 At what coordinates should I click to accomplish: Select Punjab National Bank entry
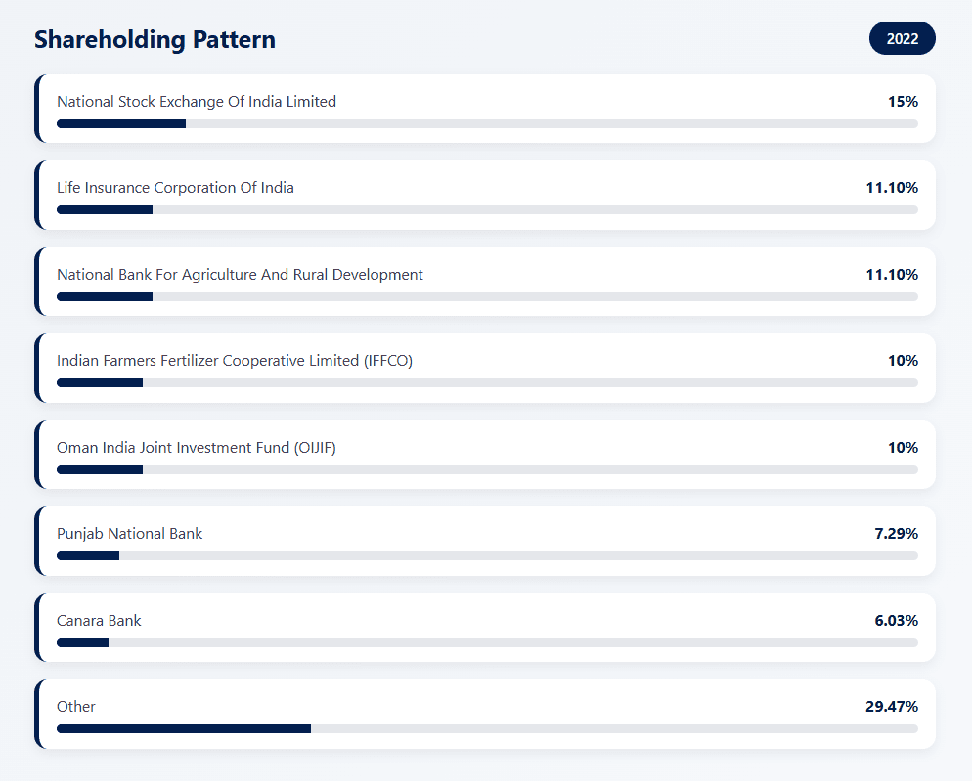[130, 534]
